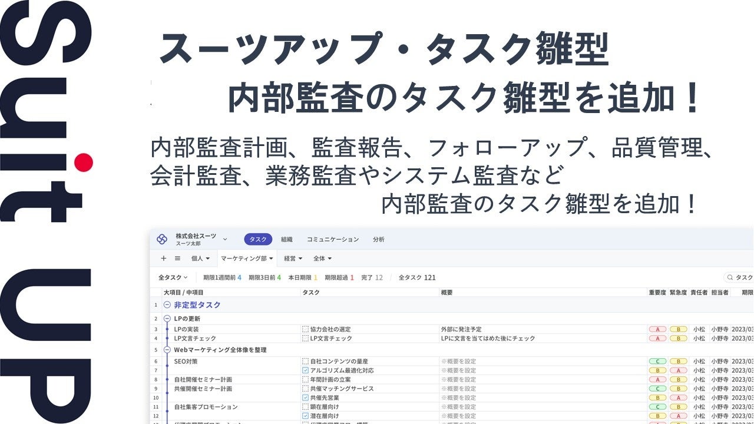Check the 共催マッチングサービス task checkbox
Screen dimensions: 754x424
(305, 389)
